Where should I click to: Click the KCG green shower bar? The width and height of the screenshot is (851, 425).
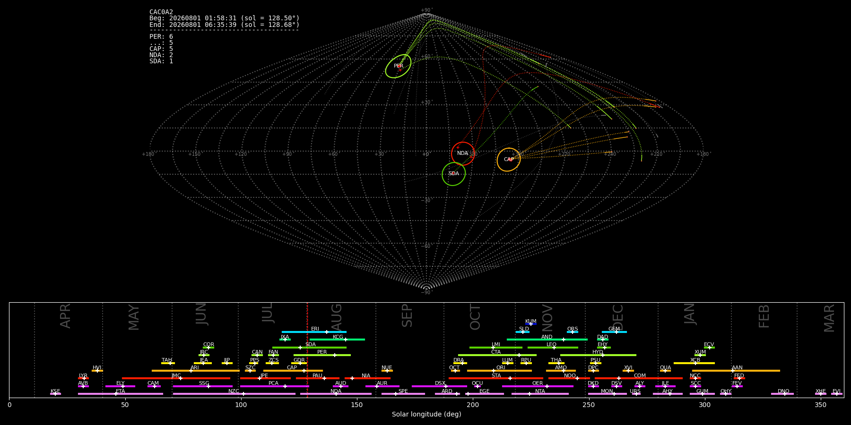click(337, 340)
